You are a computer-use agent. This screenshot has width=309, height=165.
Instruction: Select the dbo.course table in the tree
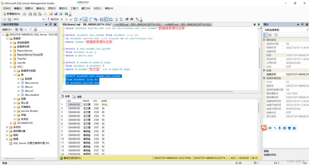pos(32,83)
